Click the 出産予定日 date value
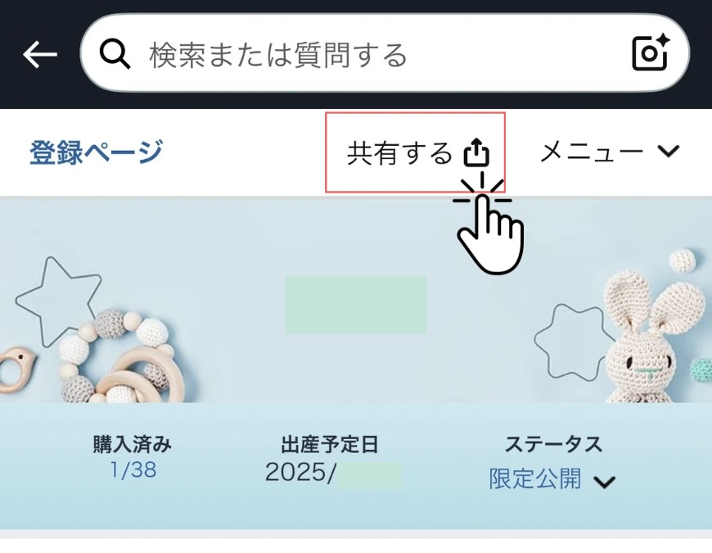 pos(333,473)
